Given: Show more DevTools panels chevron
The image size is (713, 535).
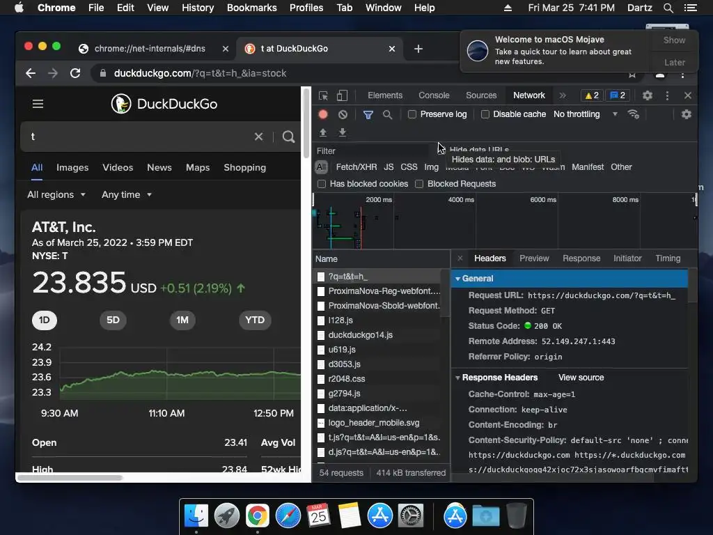Looking at the screenshot, I should click(x=563, y=95).
